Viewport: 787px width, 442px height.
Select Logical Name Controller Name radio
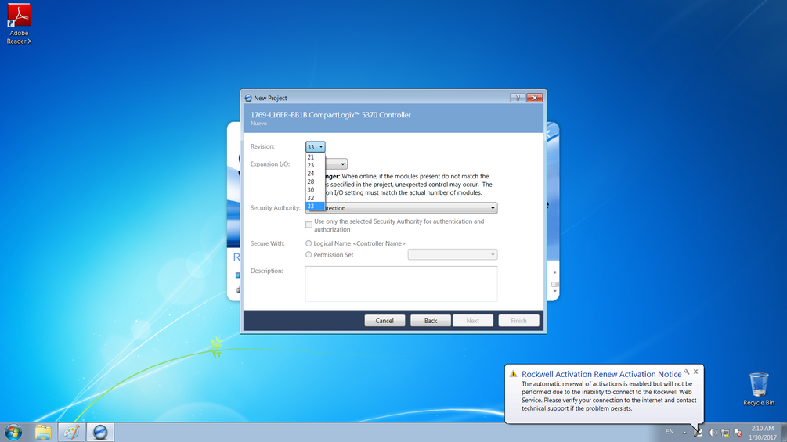[309, 243]
